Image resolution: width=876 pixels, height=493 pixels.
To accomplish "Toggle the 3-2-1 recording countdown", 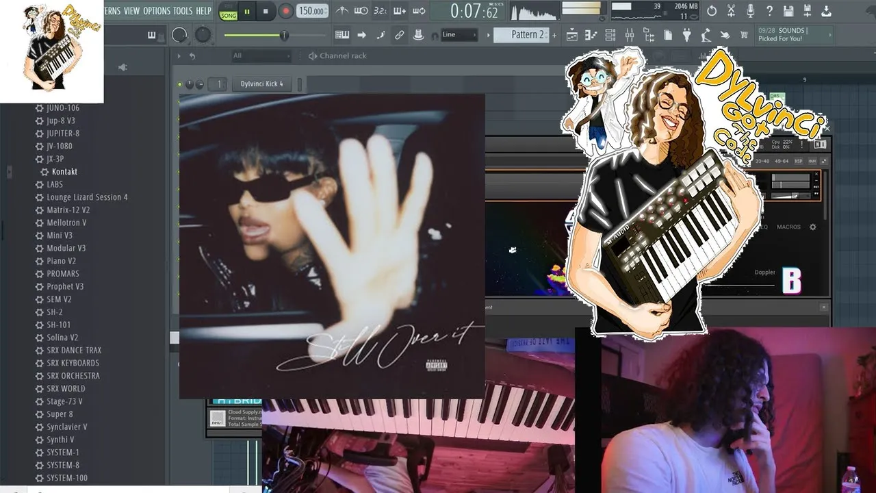I will tap(380, 11).
